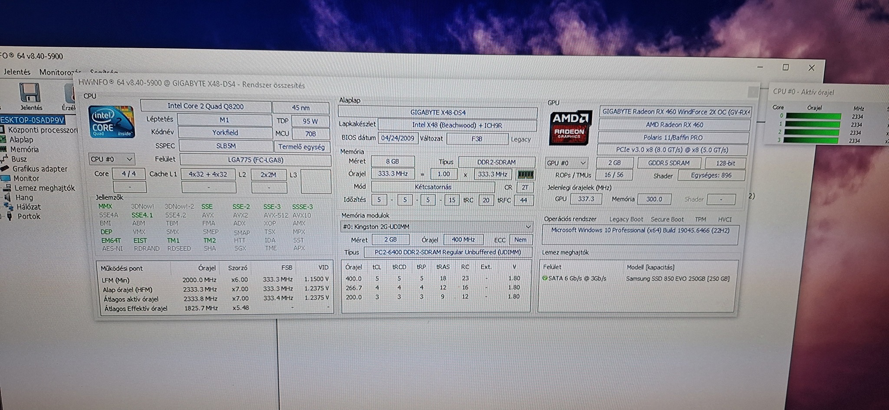Click the Intel Core 2 Quad logo
Viewport: 889px width, 410px height.
pyautogui.click(x=112, y=122)
